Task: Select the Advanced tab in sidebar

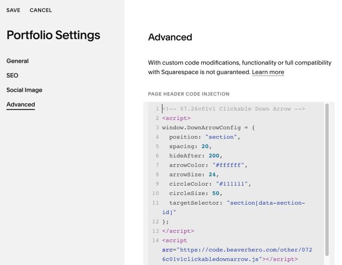Action: tap(21, 104)
